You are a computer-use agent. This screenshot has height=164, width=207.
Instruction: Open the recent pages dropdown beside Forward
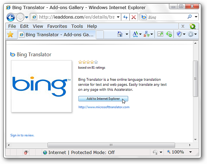[27, 17]
